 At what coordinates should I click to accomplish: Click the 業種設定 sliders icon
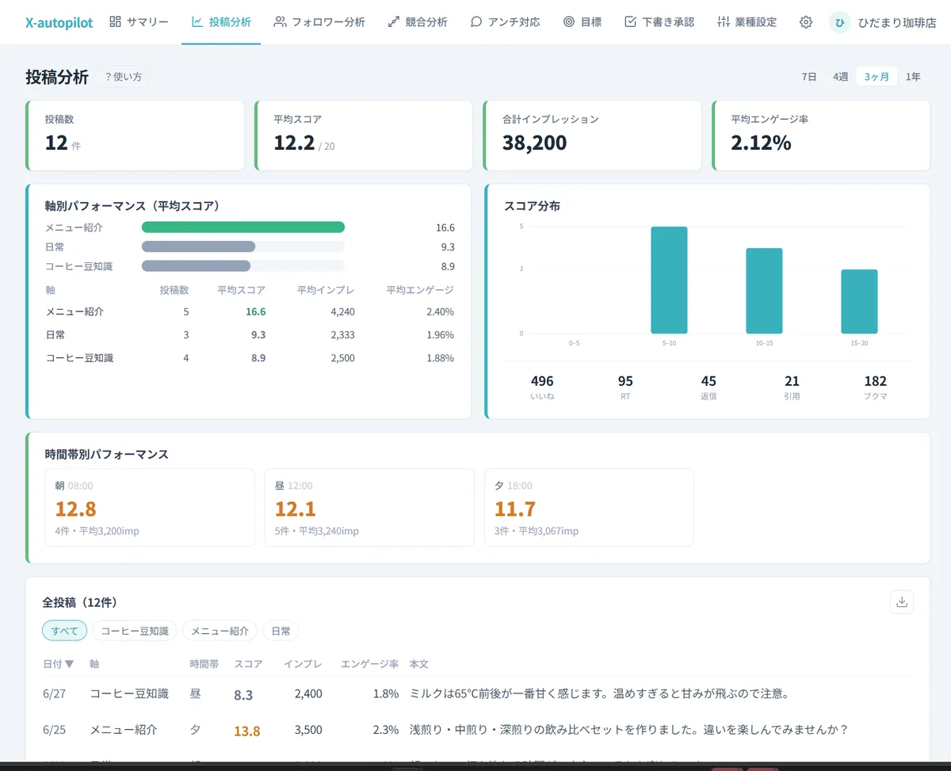(723, 22)
